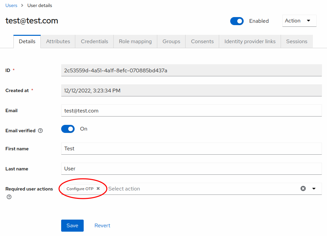The width and height of the screenshot is (327, 236).
Task: Remove the Configure OTP action chip
Action: pyautogui.click(x=98, y=188)
